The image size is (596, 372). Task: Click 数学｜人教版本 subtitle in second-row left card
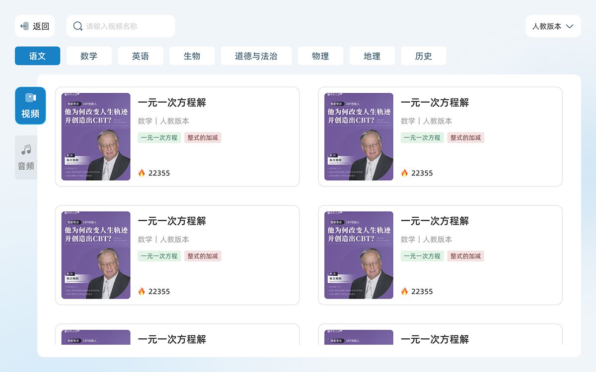tap(163, 240)
